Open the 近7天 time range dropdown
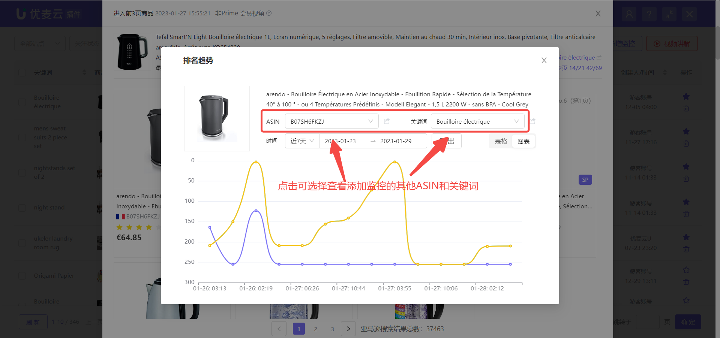Viewport: 720px width, 338px height. 302,141
